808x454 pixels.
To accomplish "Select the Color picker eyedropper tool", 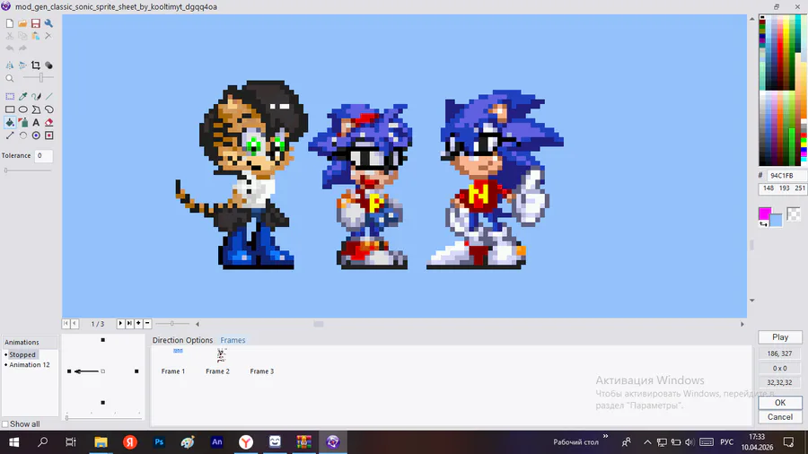I will [22, 96].
